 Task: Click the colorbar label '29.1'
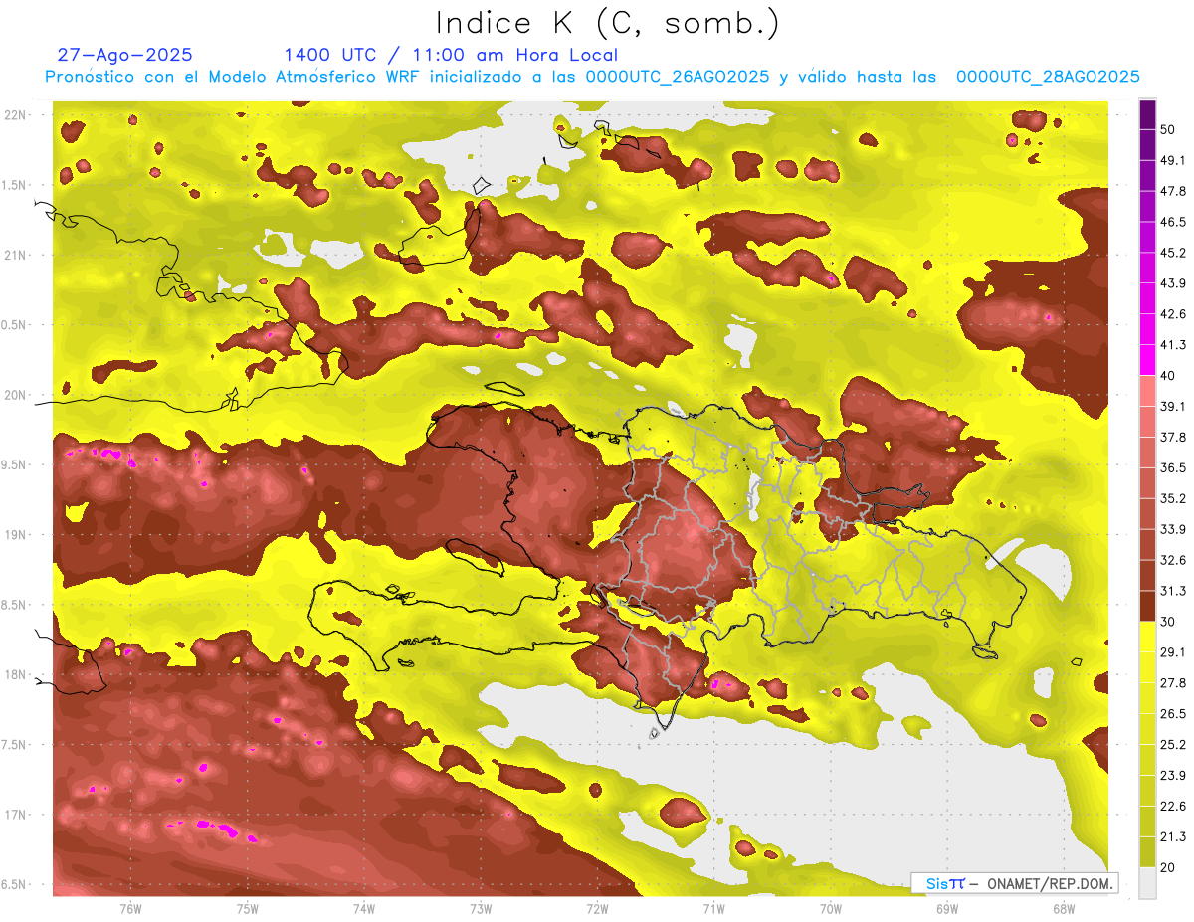coord(1173,652)
